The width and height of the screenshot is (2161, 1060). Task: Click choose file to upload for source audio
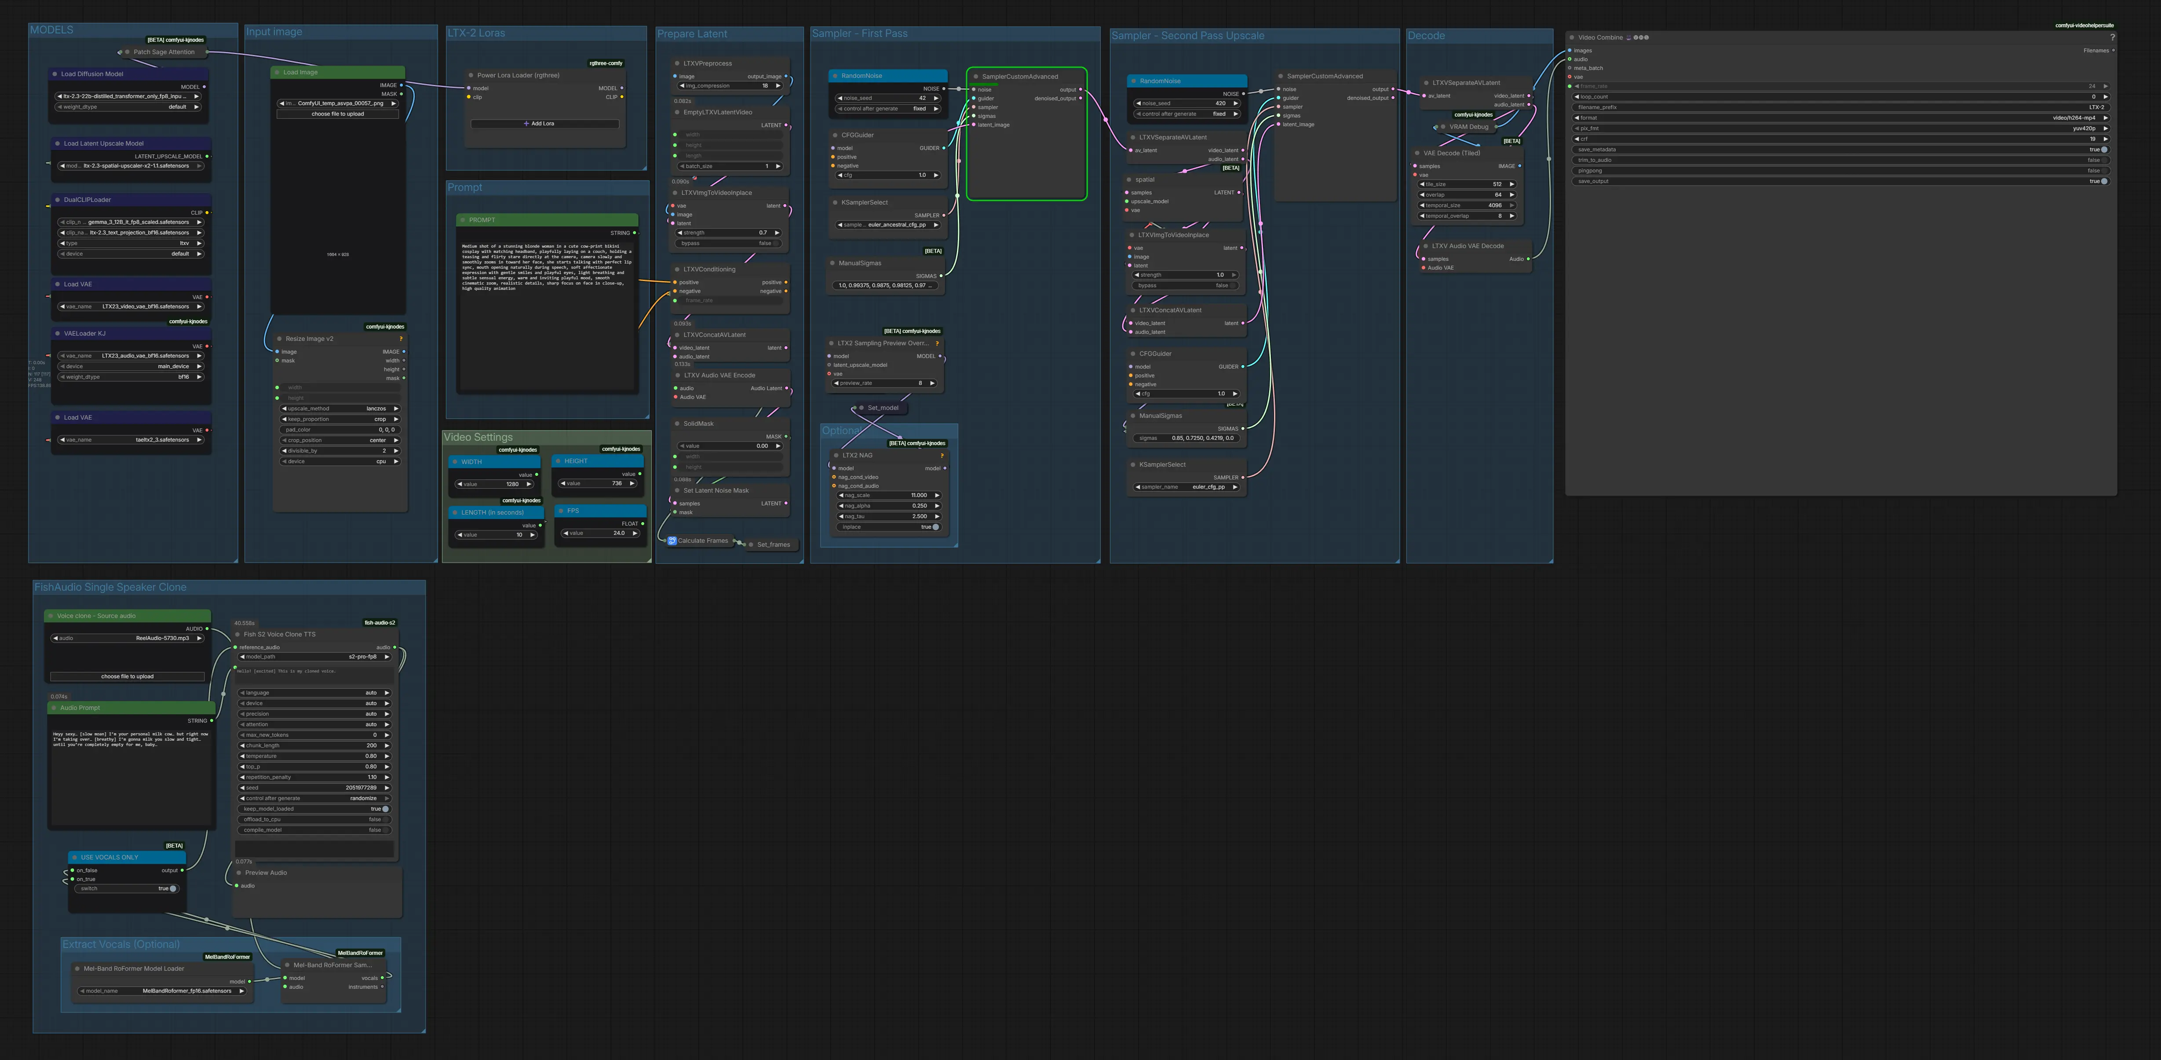(128, 676)
